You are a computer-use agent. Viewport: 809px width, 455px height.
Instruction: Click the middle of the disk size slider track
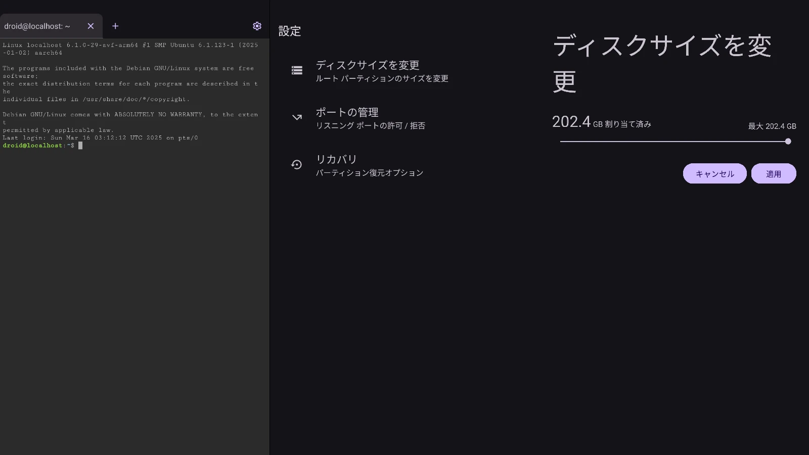[x=674, y=142]
